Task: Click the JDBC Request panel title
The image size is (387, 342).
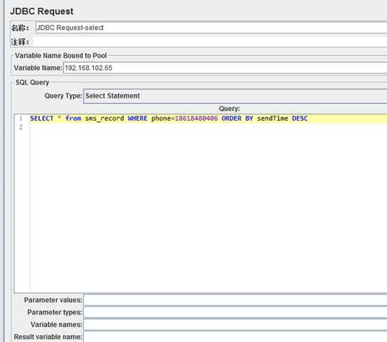Action: pos(42,11)
